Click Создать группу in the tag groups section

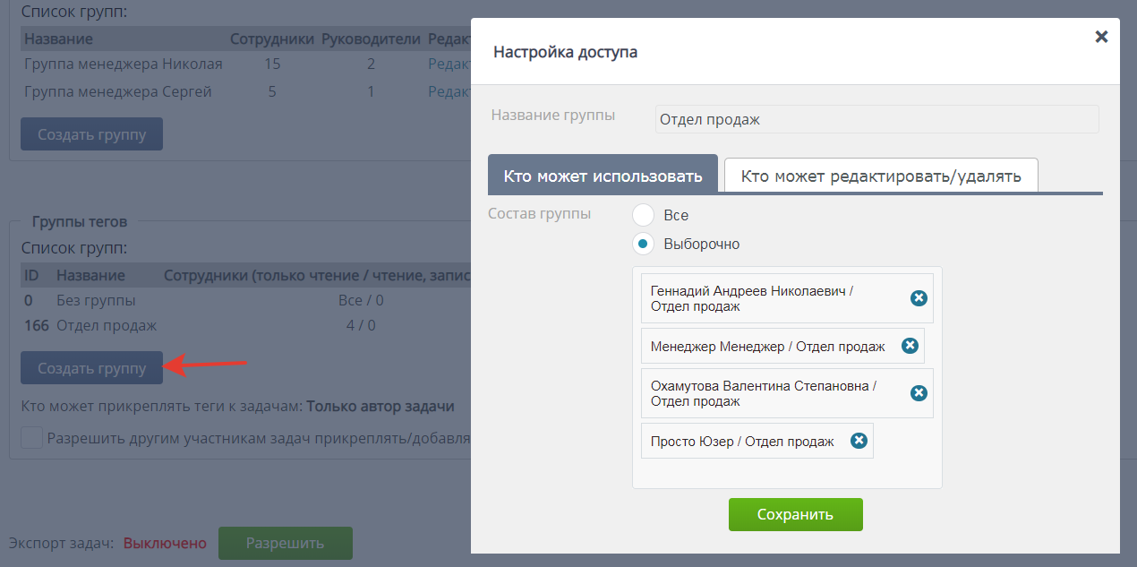[91, 367]
